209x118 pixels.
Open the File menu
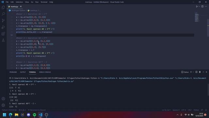7,2
